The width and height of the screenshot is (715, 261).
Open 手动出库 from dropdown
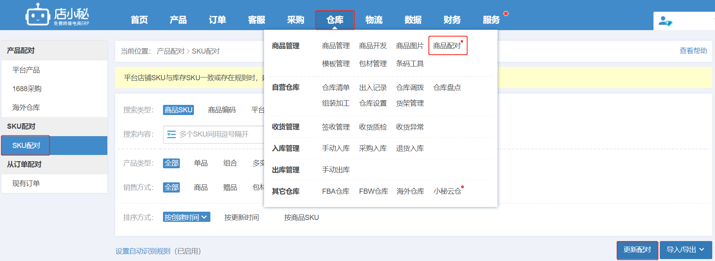[336, 170]
